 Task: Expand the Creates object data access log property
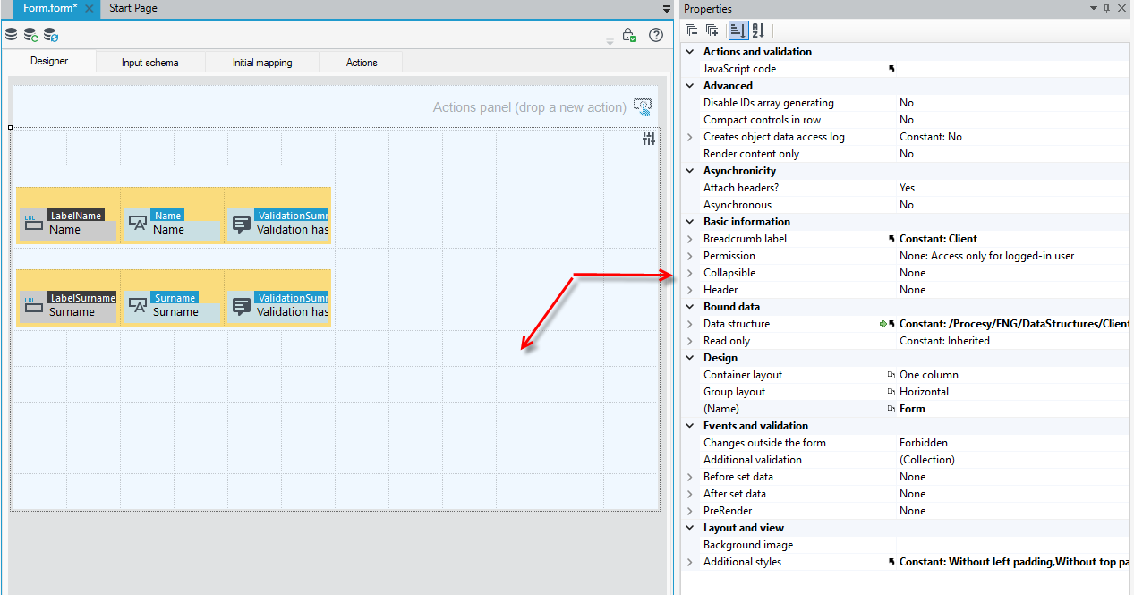point(689,137)
